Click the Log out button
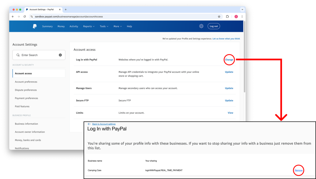The width and height of the screenshot is (316, 179). (x=214, y=26)
